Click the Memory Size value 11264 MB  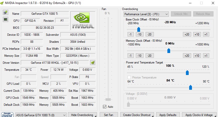(x=32, y=56)
